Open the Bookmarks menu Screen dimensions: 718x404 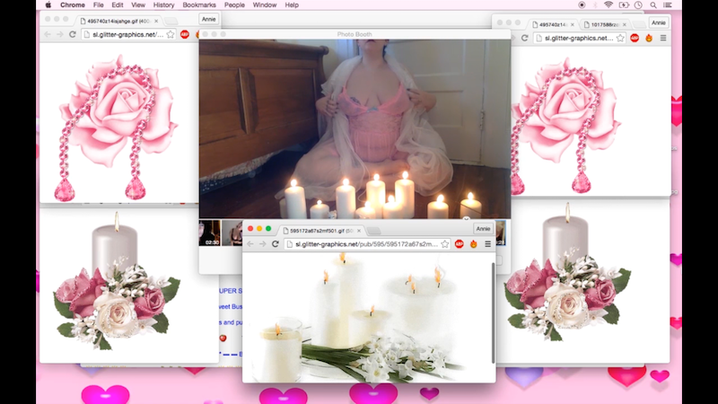click(x=199, y=4)
